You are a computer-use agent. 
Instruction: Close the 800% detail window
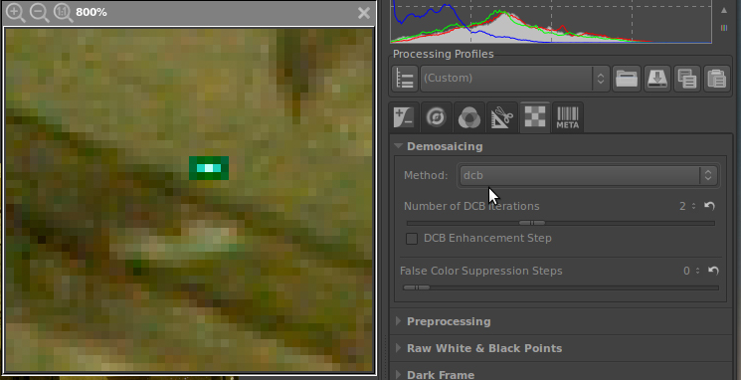pos(364,13)
